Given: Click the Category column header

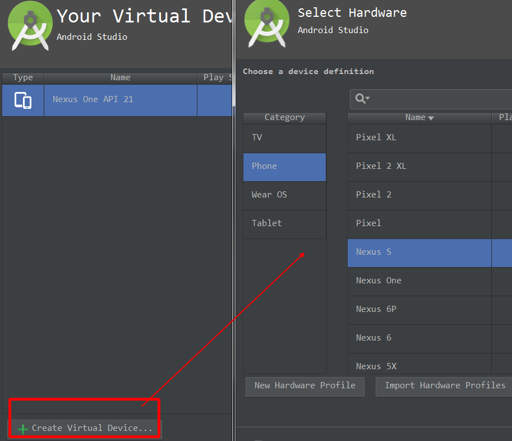Looking at the screenshot, I should tap(284, 118).
